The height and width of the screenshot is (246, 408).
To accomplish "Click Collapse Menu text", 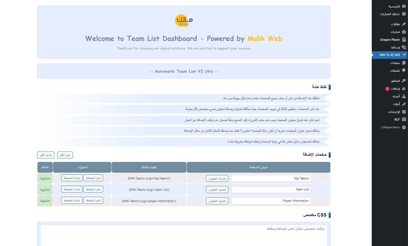I will pos(390,127).
